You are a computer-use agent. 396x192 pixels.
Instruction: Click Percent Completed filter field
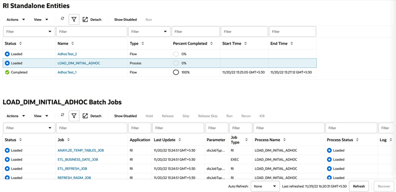point(196,31)
